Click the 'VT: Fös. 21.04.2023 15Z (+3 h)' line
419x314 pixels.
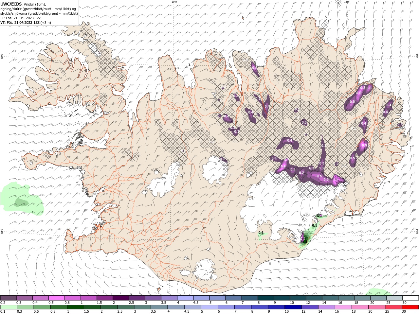click(26, 23)
